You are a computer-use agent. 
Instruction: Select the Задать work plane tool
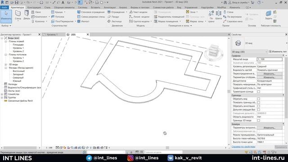[268, 15]
